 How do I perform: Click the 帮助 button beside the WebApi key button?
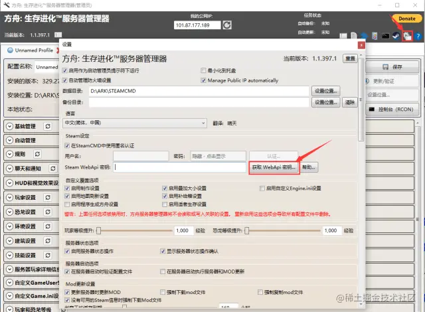pos(309,167)
